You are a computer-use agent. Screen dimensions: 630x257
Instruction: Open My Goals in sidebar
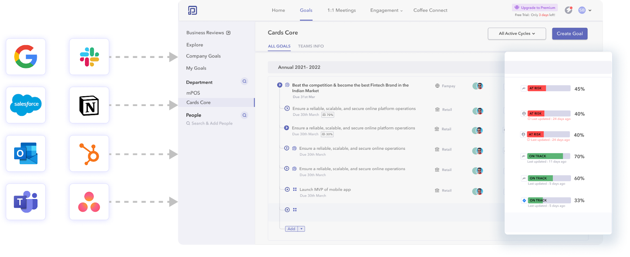[x=196, y=68]
